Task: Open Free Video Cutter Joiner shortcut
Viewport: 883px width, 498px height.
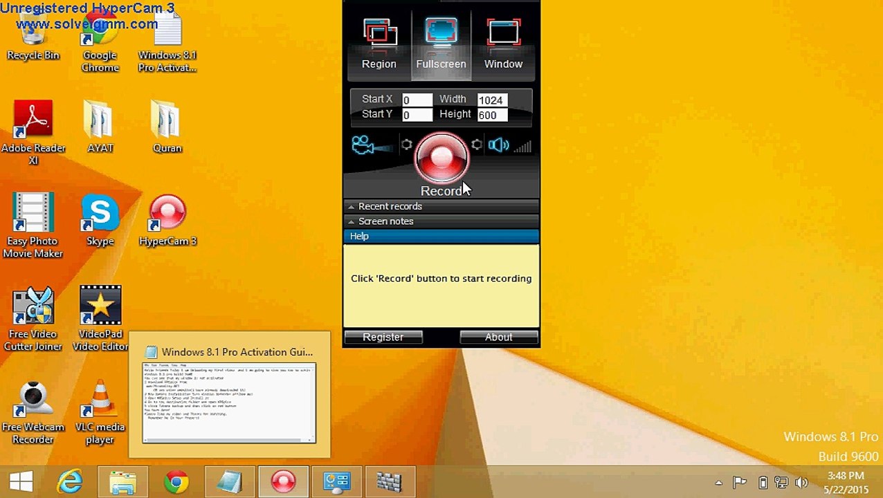Action: click(33, 319)
